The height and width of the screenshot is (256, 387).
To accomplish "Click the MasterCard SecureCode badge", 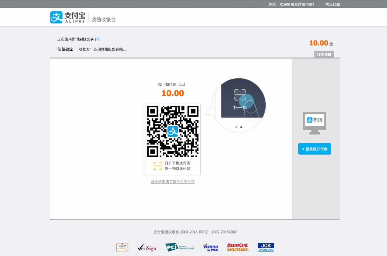I will tap(238, 247).
